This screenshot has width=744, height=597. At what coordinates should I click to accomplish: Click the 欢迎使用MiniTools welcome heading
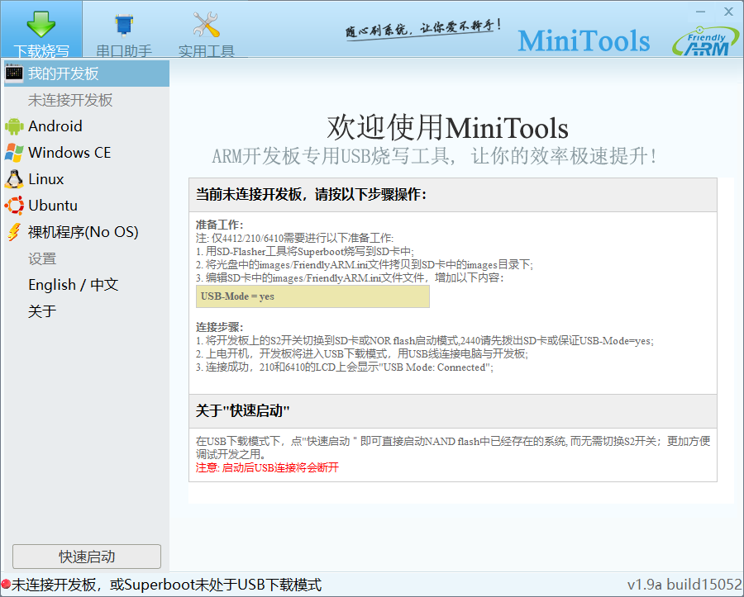click(x=447, y=128)
